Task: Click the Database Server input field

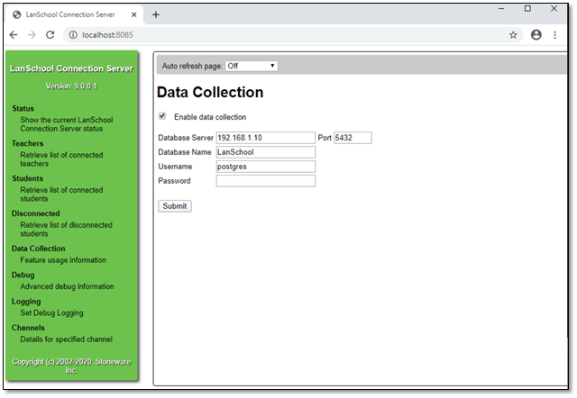Action: coord(266,138)
